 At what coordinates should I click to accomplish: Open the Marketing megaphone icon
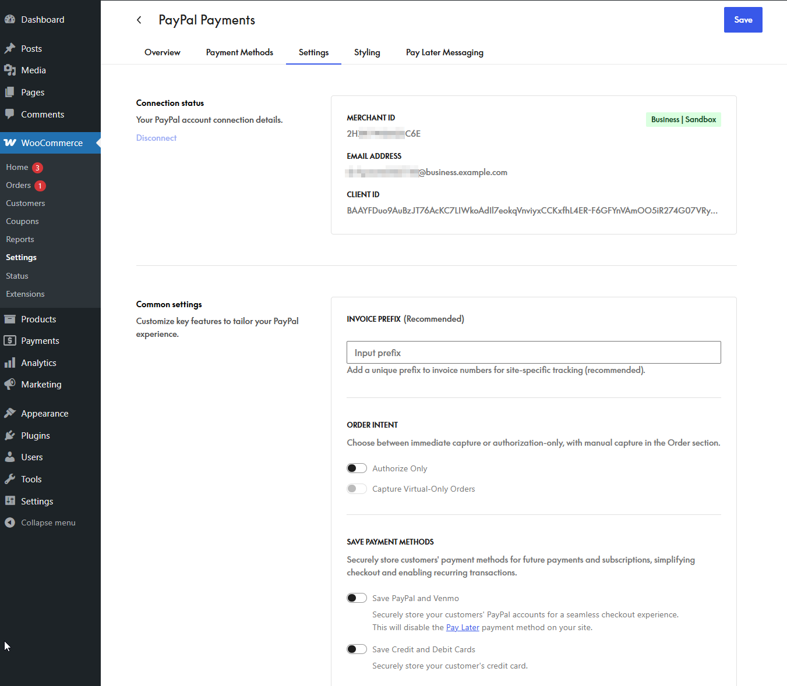click(10, 384)
